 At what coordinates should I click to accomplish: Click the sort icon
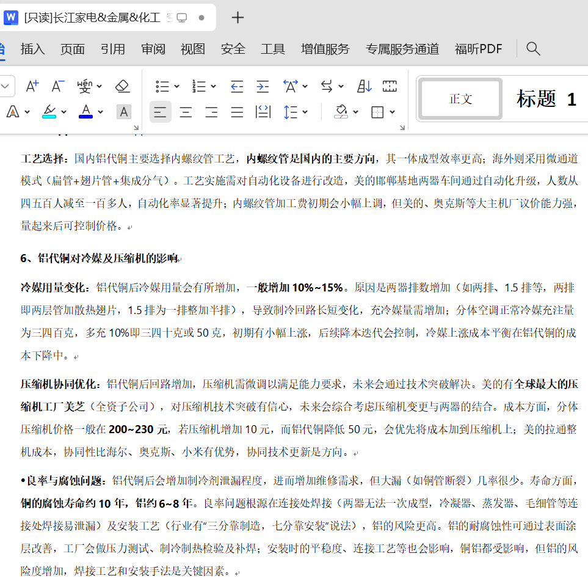(364, 86)
